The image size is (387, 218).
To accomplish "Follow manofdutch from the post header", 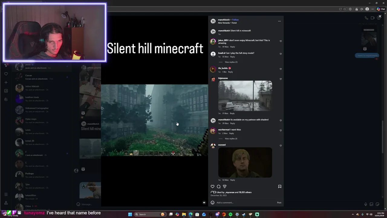I will 236,20.
